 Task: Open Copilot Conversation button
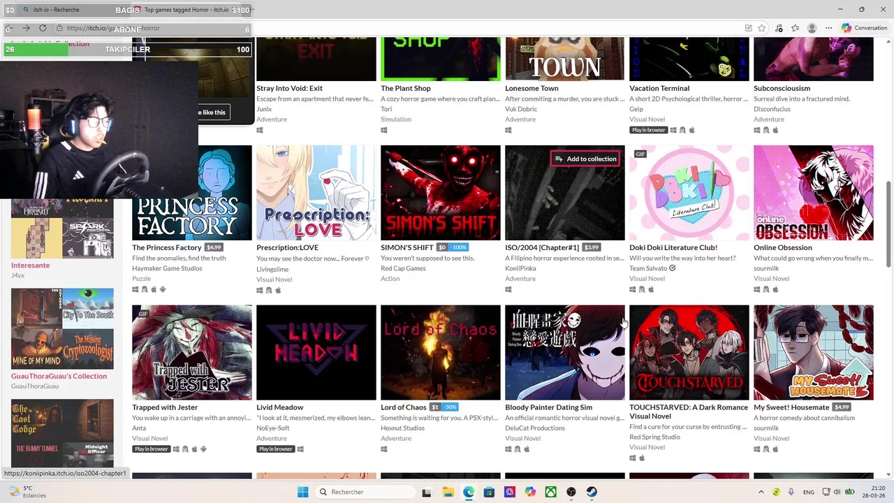click(865, 28)
